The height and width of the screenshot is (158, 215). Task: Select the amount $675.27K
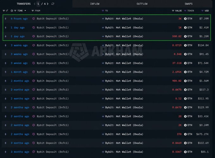tap(202, 134)
